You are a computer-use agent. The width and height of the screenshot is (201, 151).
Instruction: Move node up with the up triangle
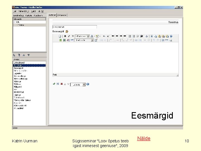pyautogui.click(x=24, y=55)
